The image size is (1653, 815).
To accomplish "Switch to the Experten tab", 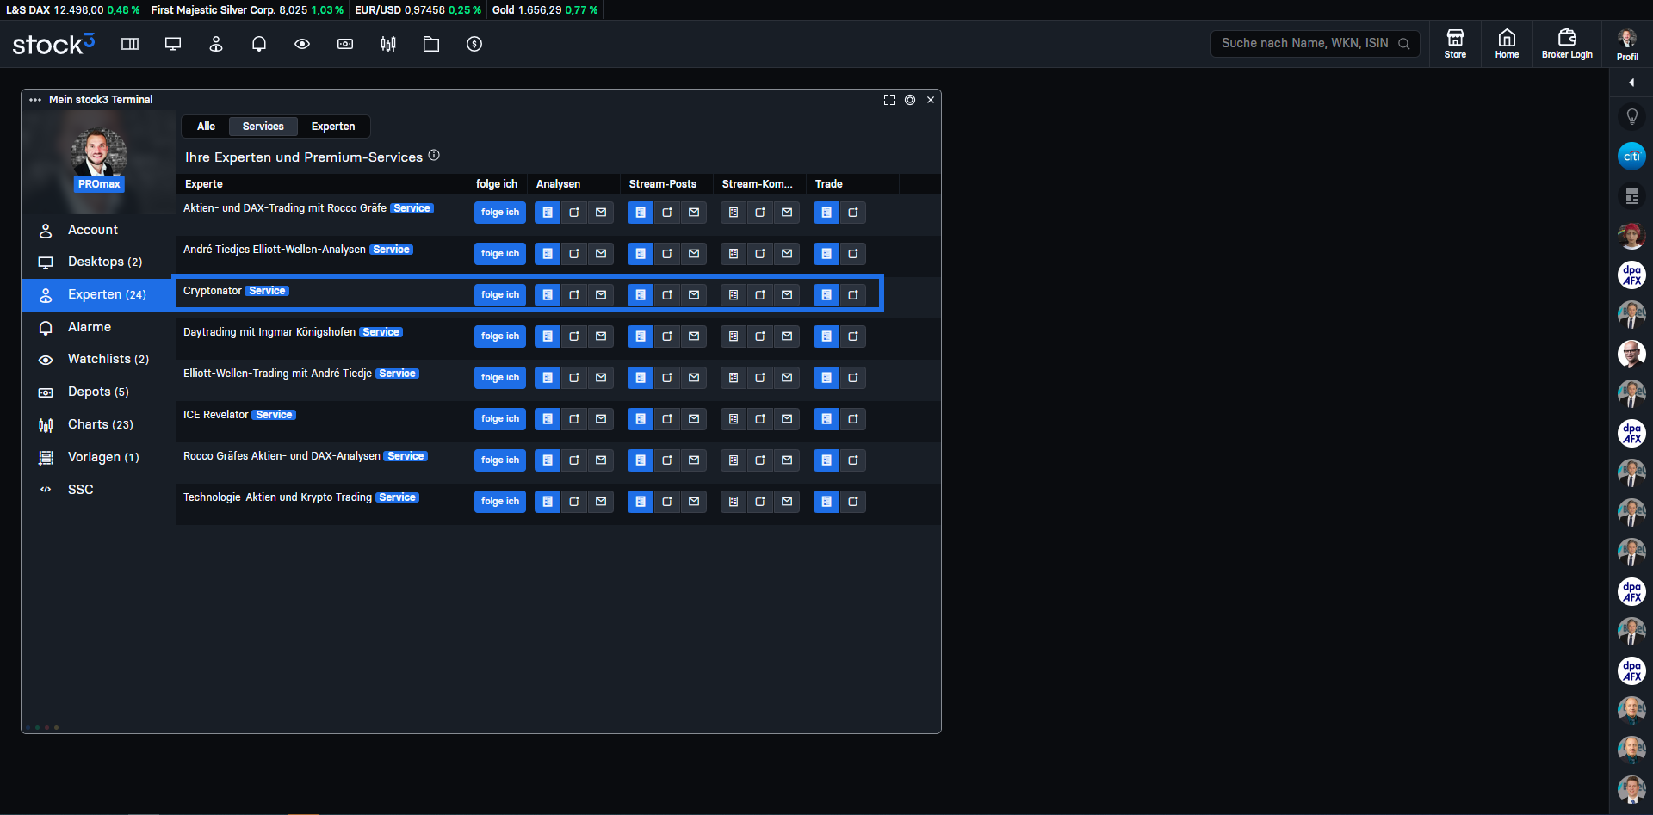I will (333, 127).
